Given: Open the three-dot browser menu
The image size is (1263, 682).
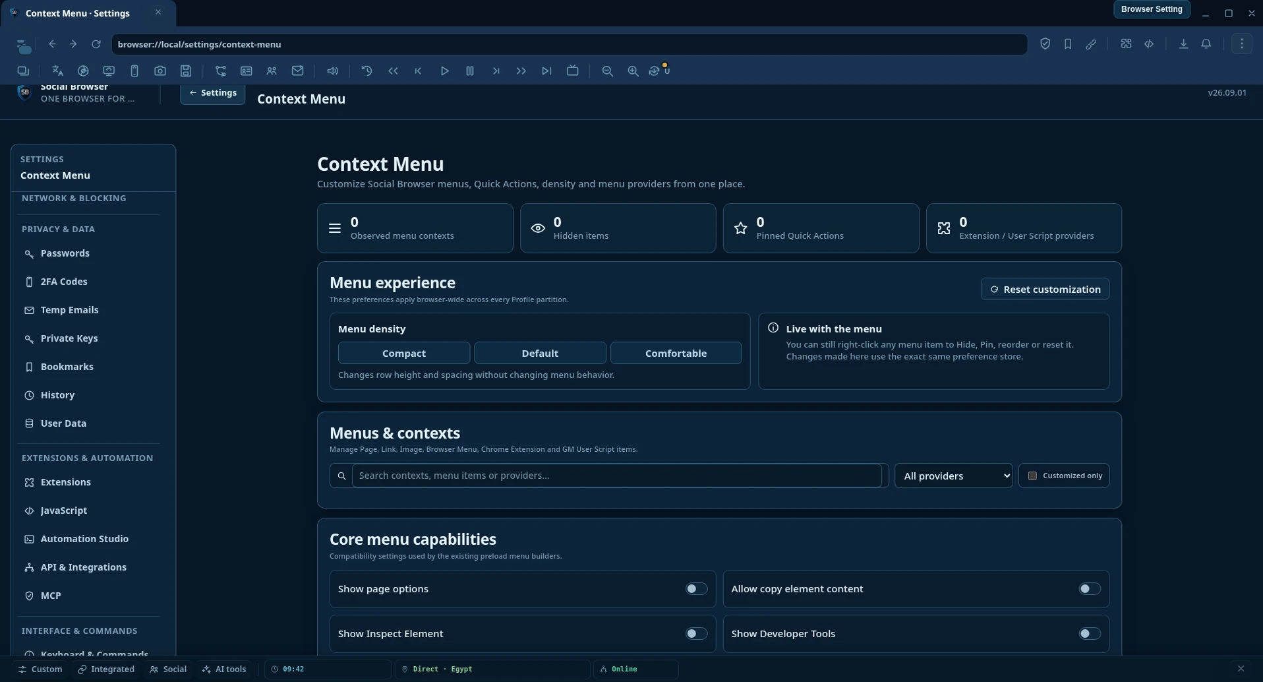Looking at the screenshot, I should [x=1242, y=44].
